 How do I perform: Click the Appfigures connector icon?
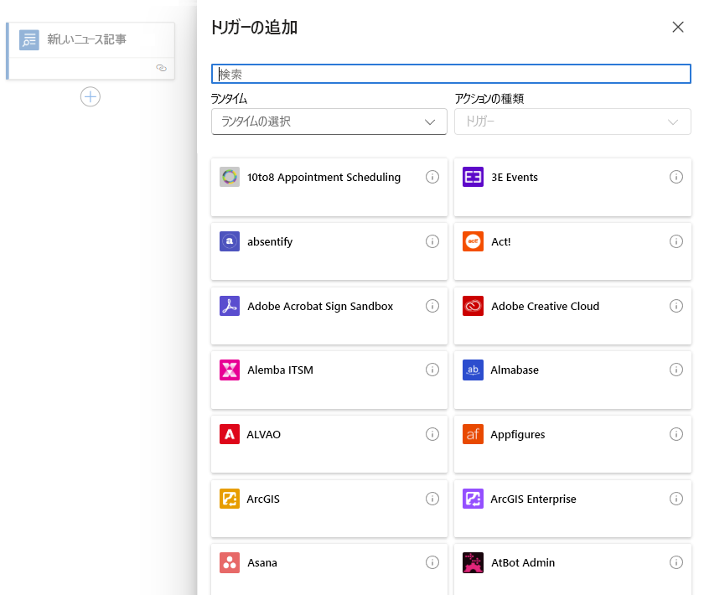[473, 434]
